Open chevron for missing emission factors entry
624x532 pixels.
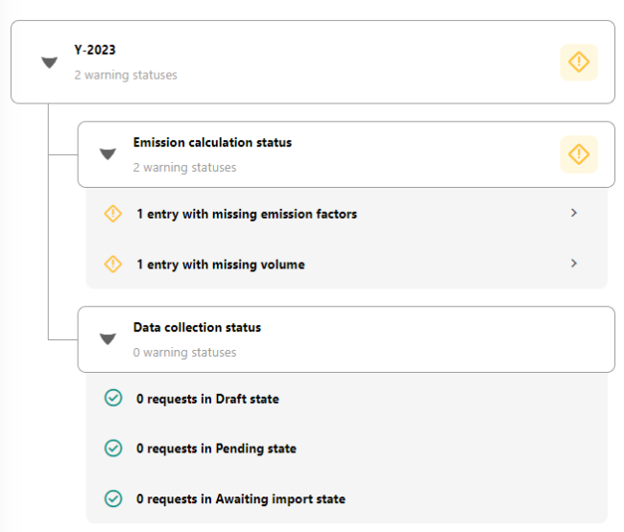pos(573,213)
